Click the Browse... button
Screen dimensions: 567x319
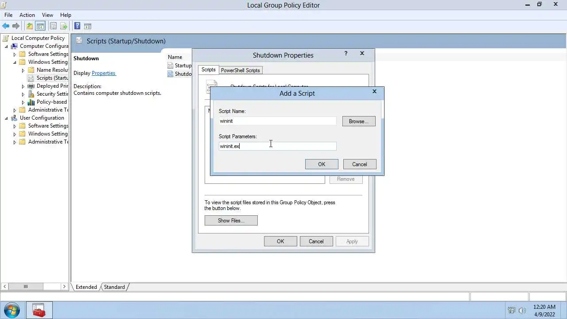coord(359,121)
